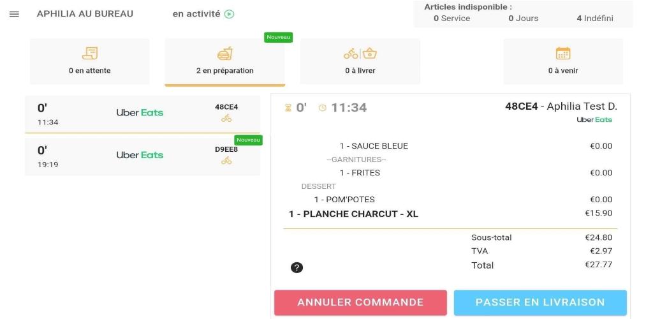Click the calendar icon for upcoming orders
This screenshot has width=653, height=319.
pyautogui.click(x=563, y=54)
